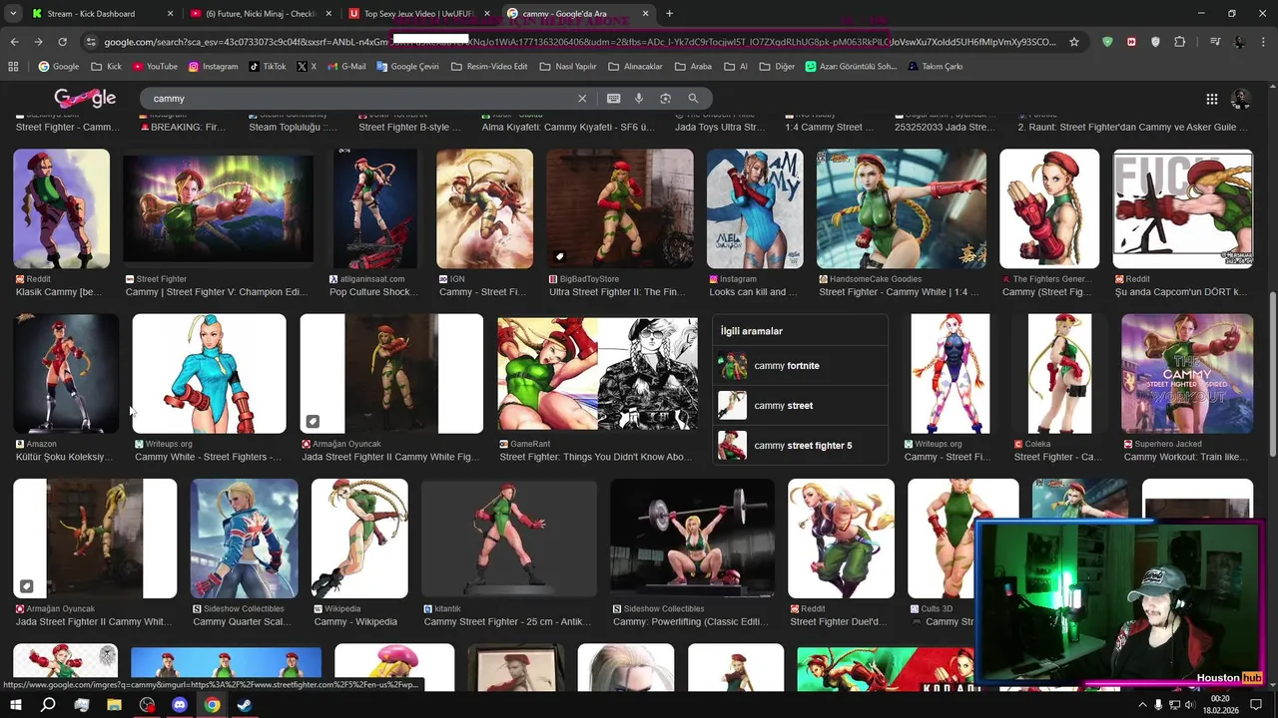Viewport: 1278px width, 718px height.
Task: Show hidden system tray icons
Action: click(x=1142, y=705)
